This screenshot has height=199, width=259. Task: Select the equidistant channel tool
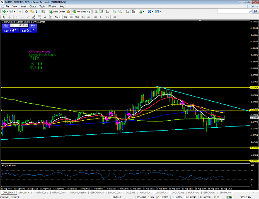34,17
